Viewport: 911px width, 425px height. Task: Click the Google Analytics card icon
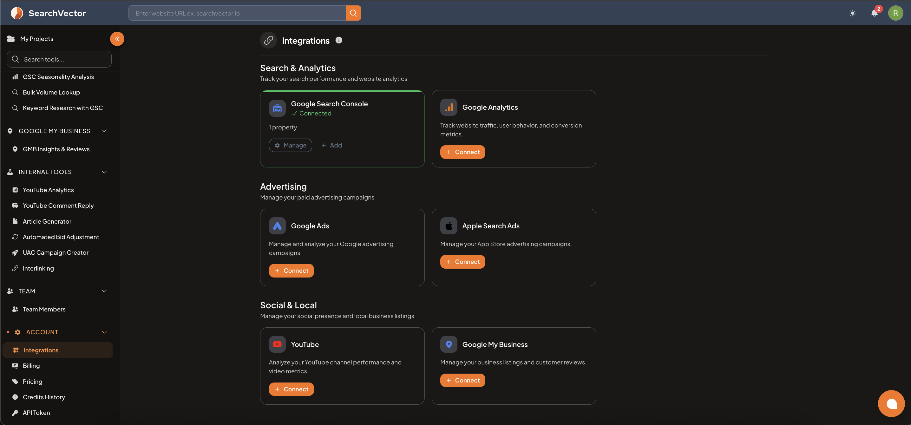coord(449,107)
